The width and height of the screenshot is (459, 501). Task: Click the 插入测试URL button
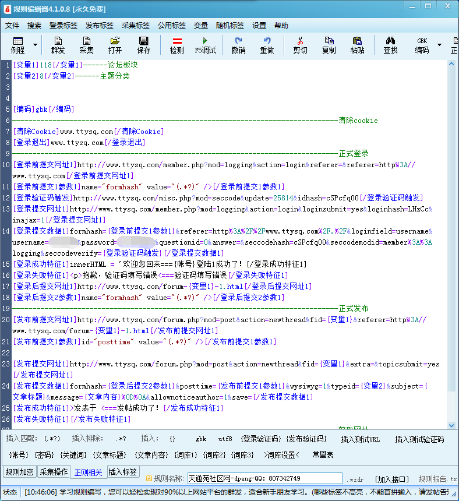coord(360,439)
